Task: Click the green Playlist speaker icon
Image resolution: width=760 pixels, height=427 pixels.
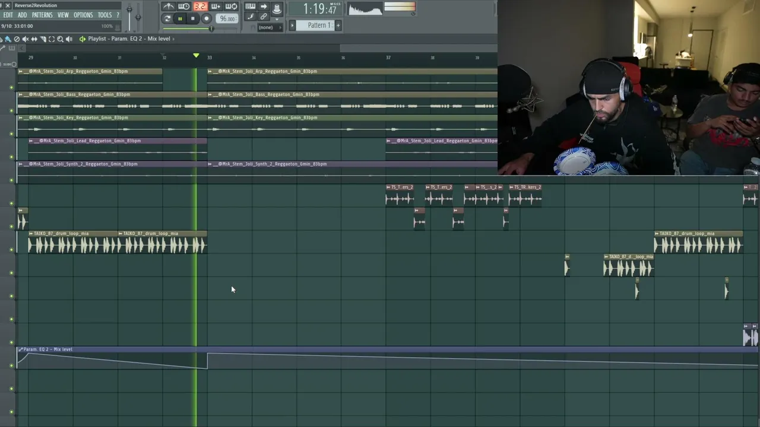Action: (83, 39)
